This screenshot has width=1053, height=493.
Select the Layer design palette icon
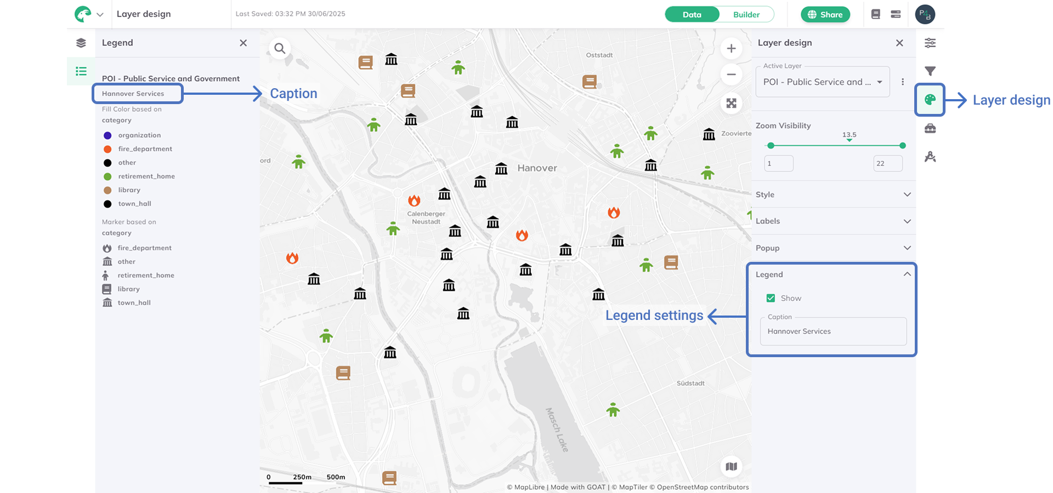coord(930,100)
